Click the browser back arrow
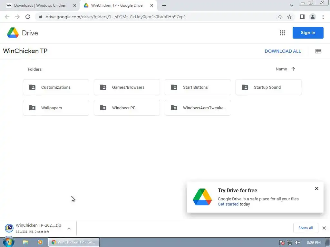This screenshot has width=330, height=247. (x=7, y=17)
